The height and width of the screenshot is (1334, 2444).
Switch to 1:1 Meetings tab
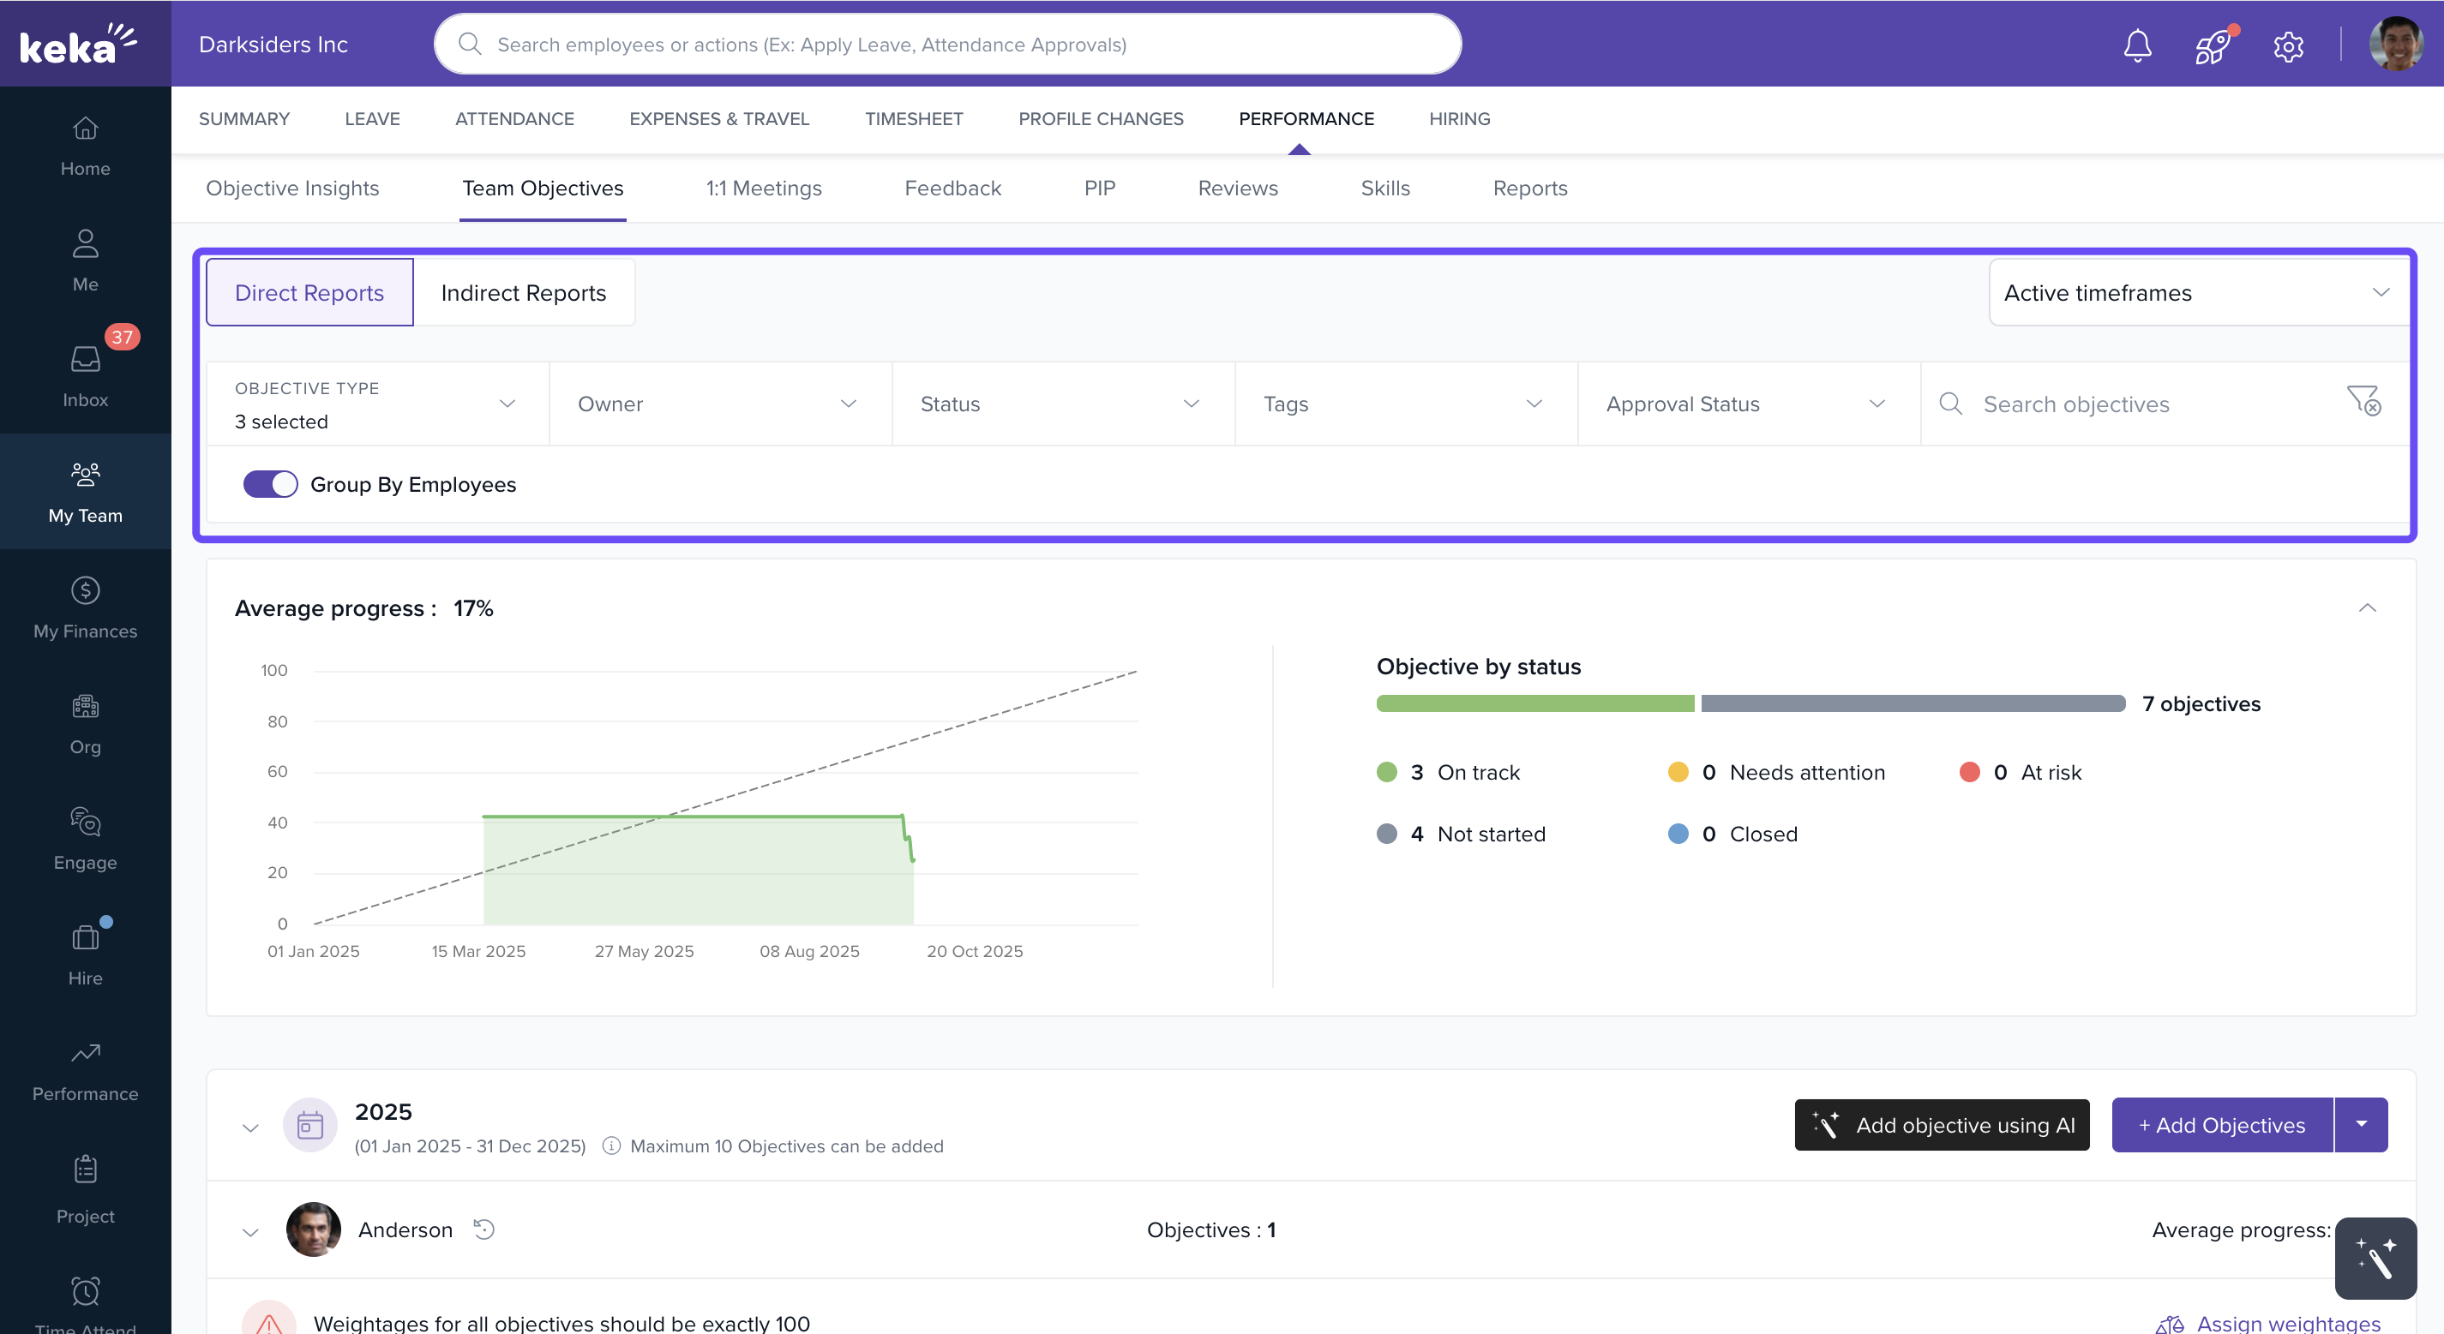763,188
